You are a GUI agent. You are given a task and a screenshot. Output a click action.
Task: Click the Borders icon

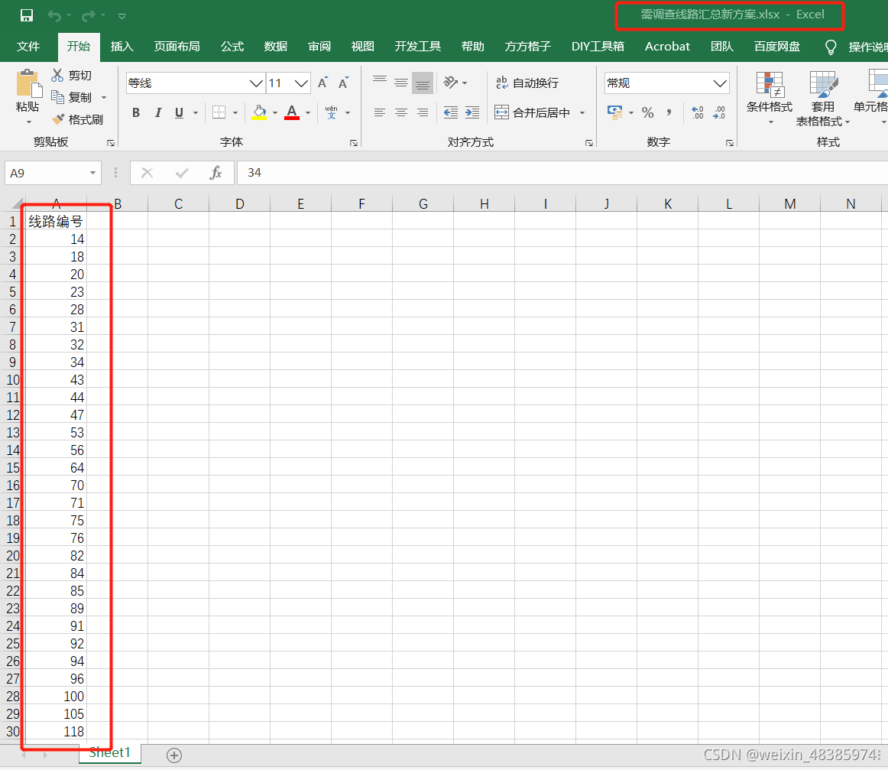tap(219, 112)
